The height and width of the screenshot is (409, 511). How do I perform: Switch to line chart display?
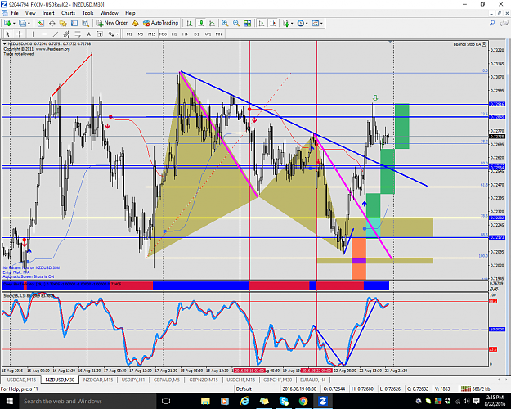pyautogui.click(x=212, y=23)
